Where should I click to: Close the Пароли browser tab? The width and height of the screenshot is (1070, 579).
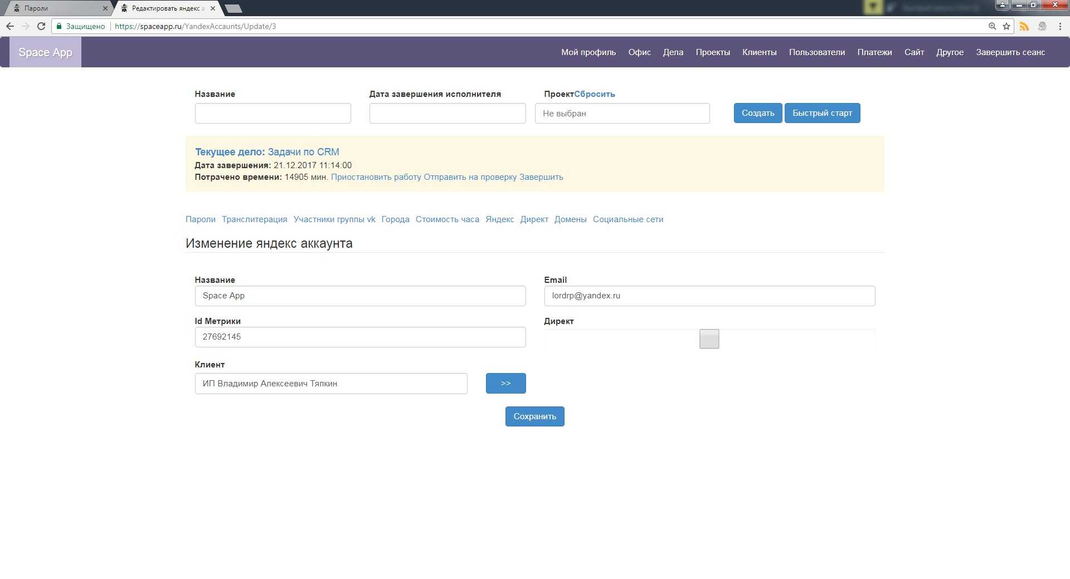pyautogui.click(x=105, y=8)
